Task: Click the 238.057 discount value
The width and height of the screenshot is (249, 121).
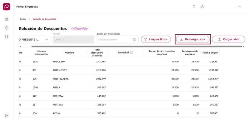Action: click(102, 105)
